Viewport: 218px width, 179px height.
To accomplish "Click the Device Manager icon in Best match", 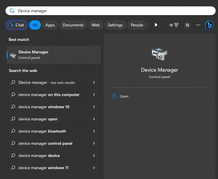I will pyautogui.click(x=13, y=55).
